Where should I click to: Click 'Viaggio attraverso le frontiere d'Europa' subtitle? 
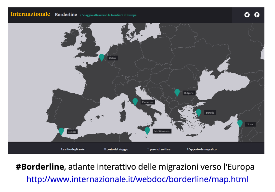pyautogui.click(x=109, y=15)
